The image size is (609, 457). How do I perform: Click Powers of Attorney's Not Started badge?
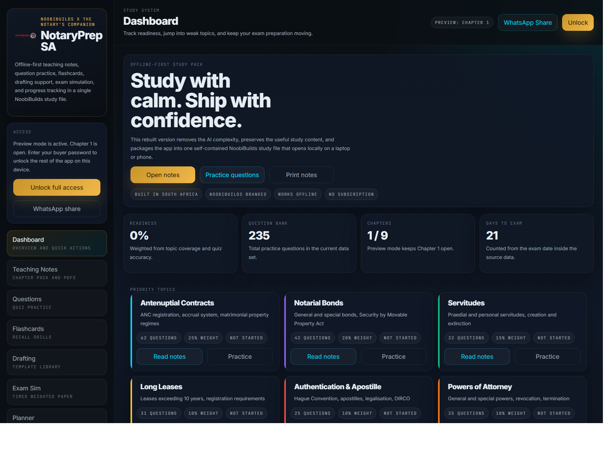(554, 413)
